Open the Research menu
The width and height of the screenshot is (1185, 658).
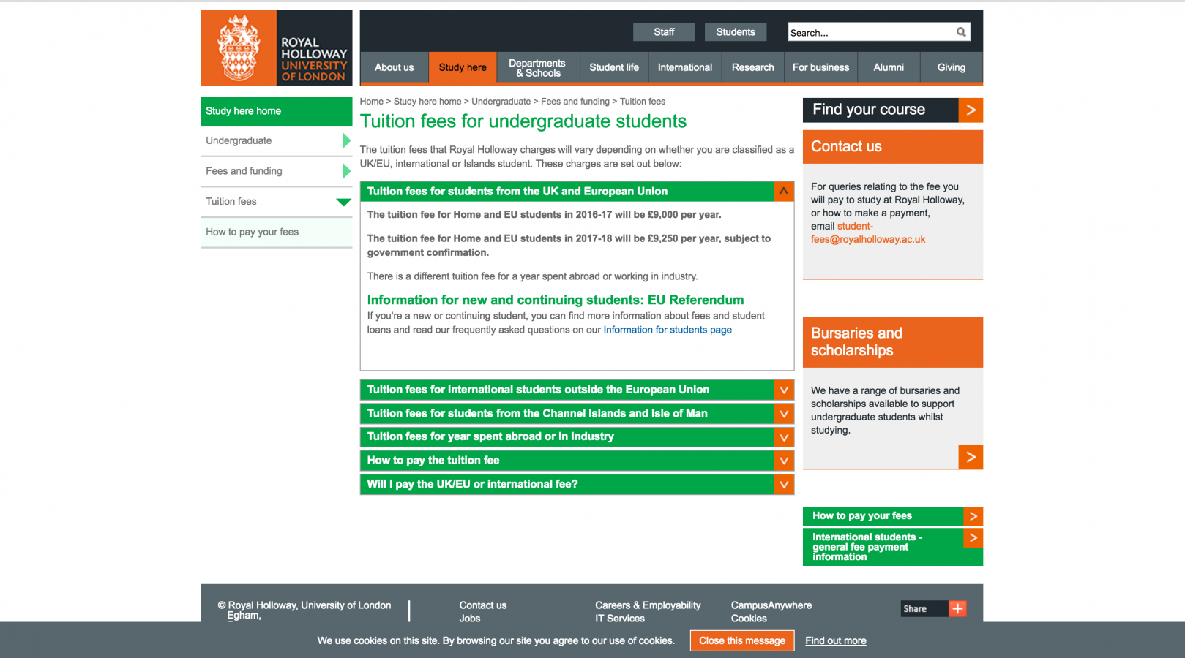(753, 67)
